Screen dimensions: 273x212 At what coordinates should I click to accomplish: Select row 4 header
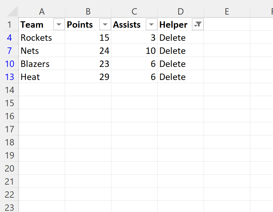tap(9, 38)
